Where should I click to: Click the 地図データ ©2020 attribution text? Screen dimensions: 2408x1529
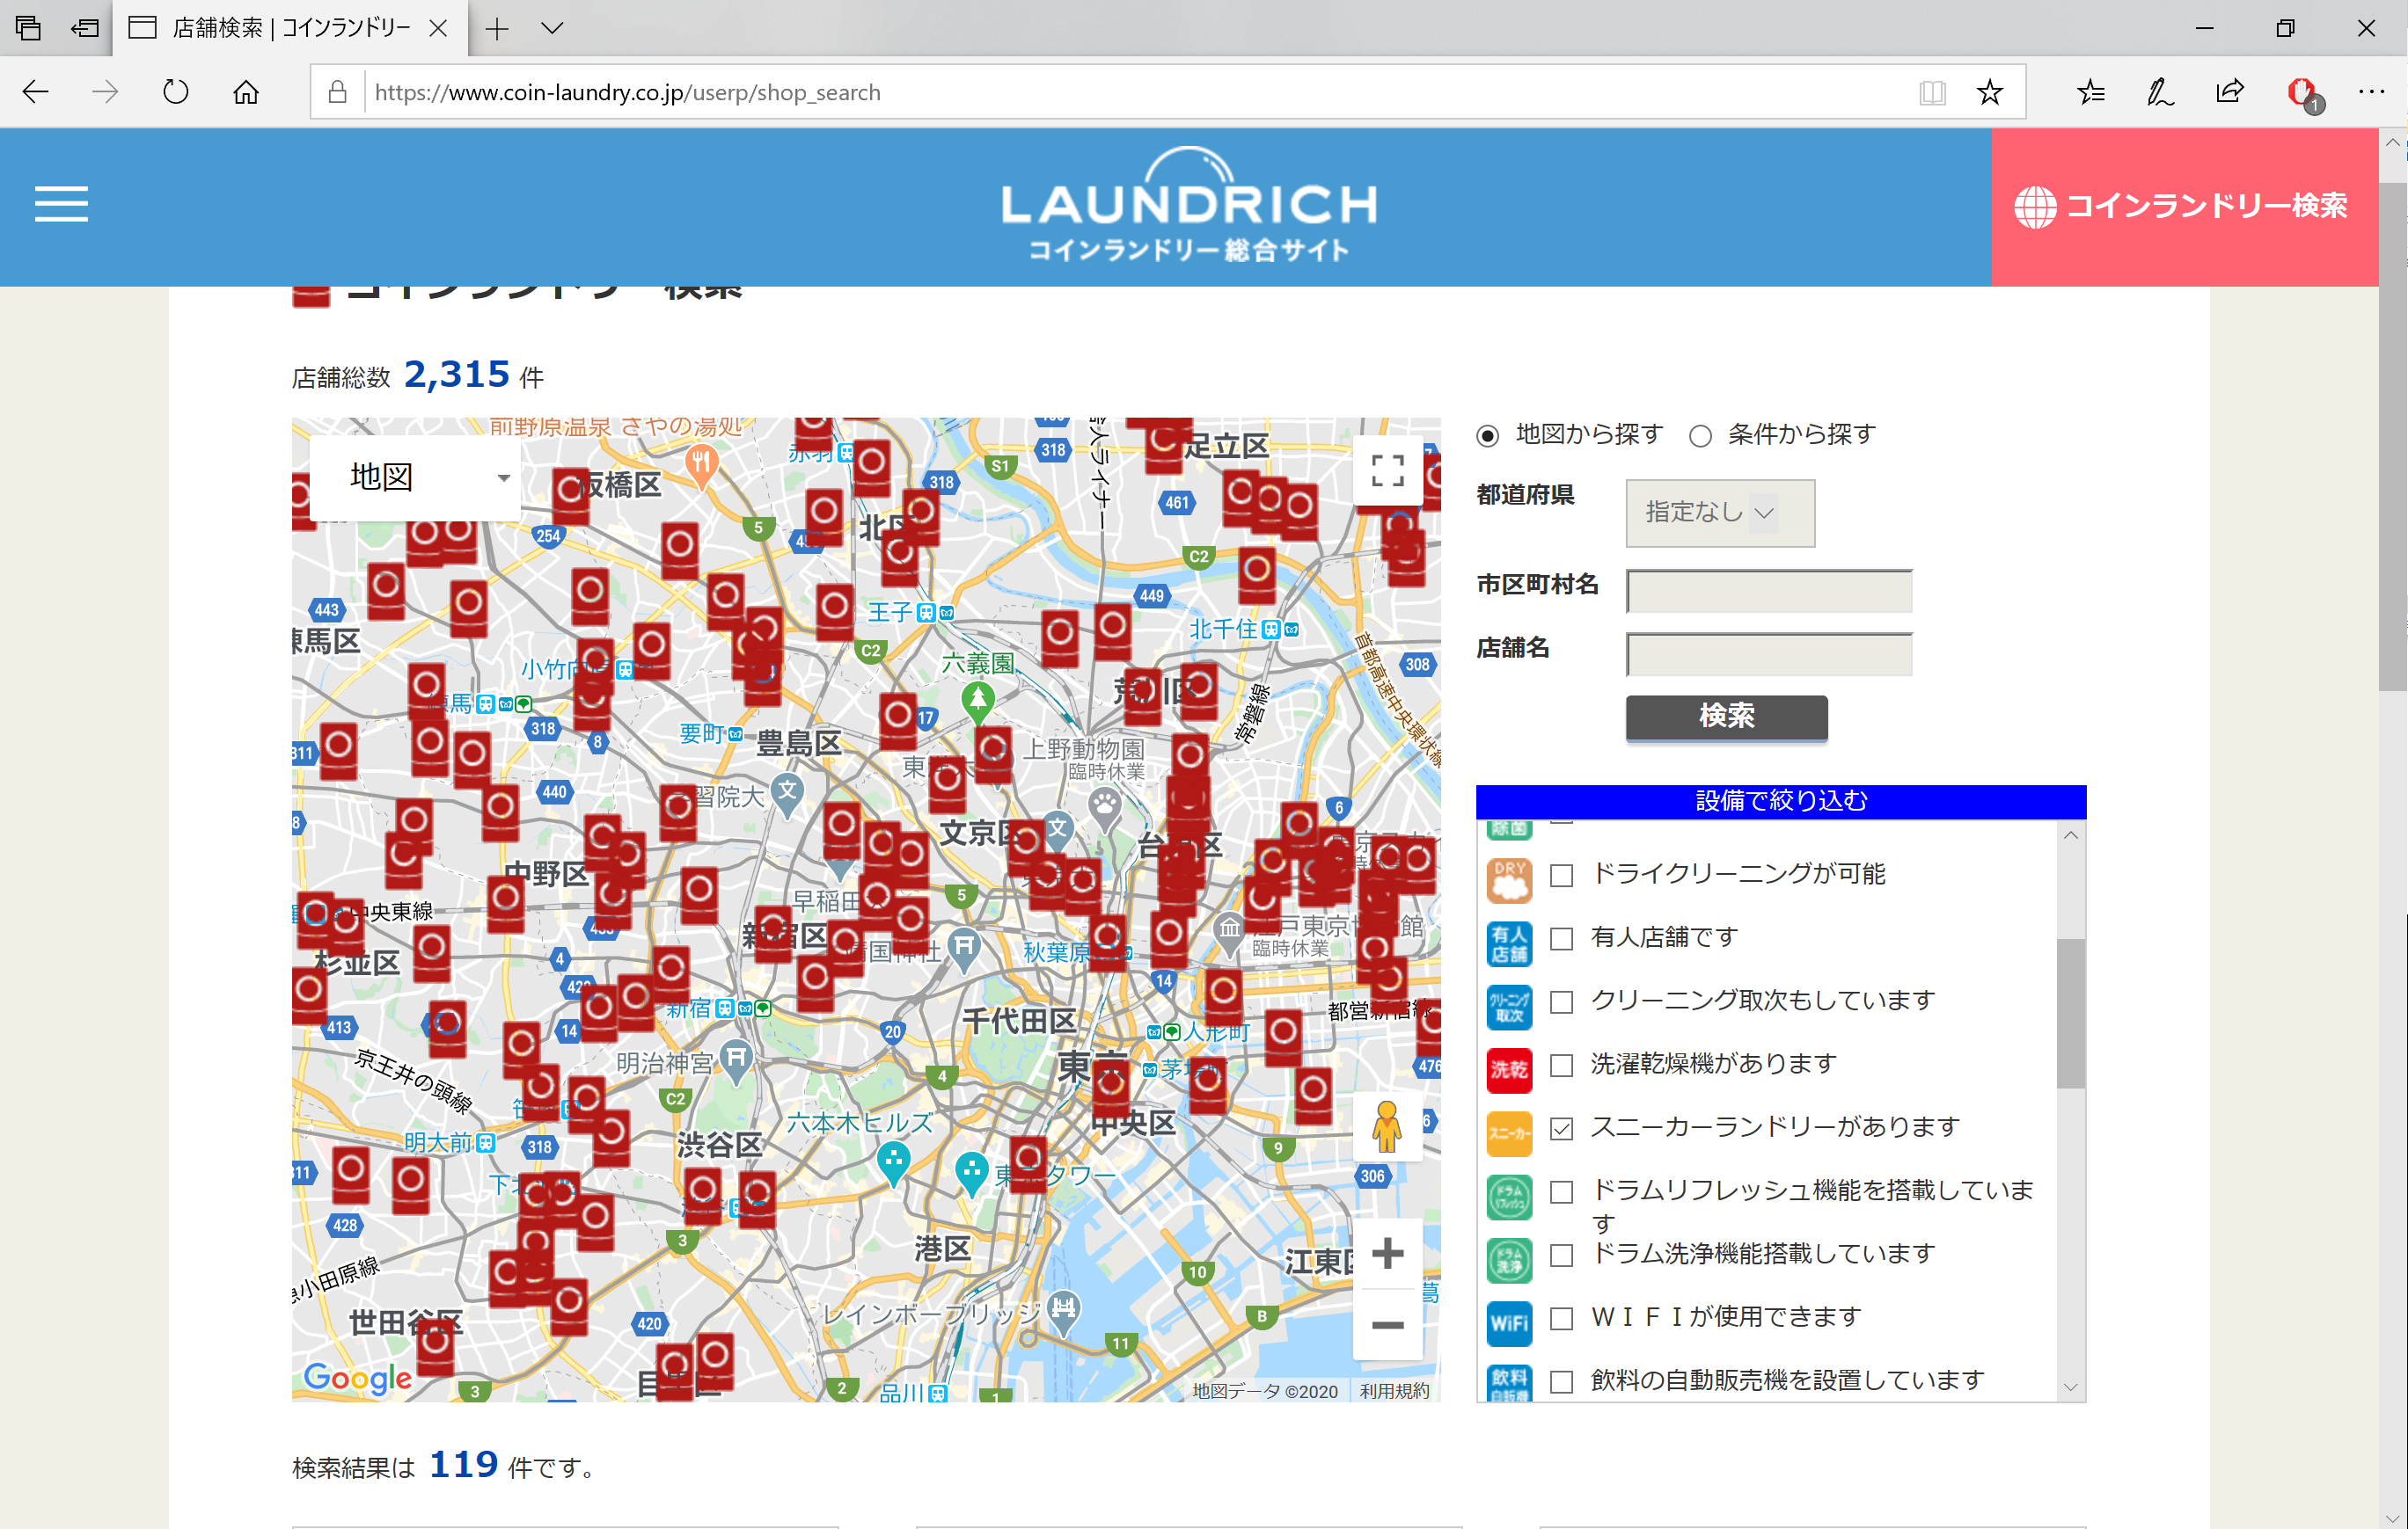(1264, 1391)
